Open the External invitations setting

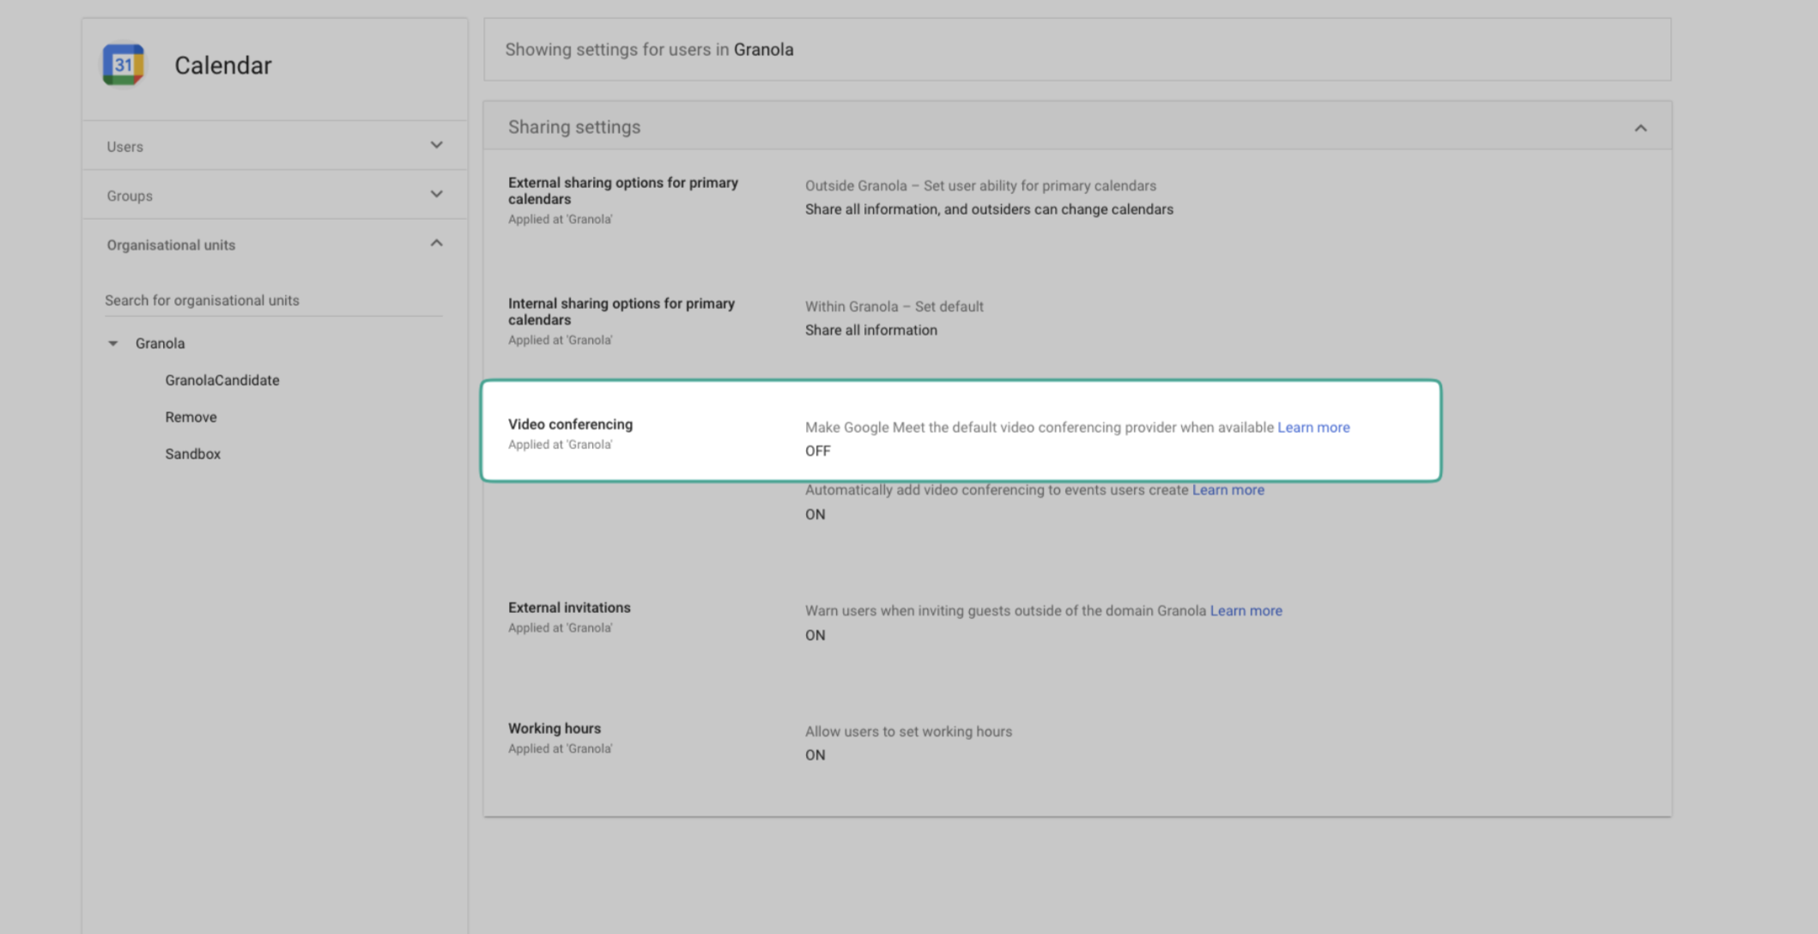(x=569, y=608)
